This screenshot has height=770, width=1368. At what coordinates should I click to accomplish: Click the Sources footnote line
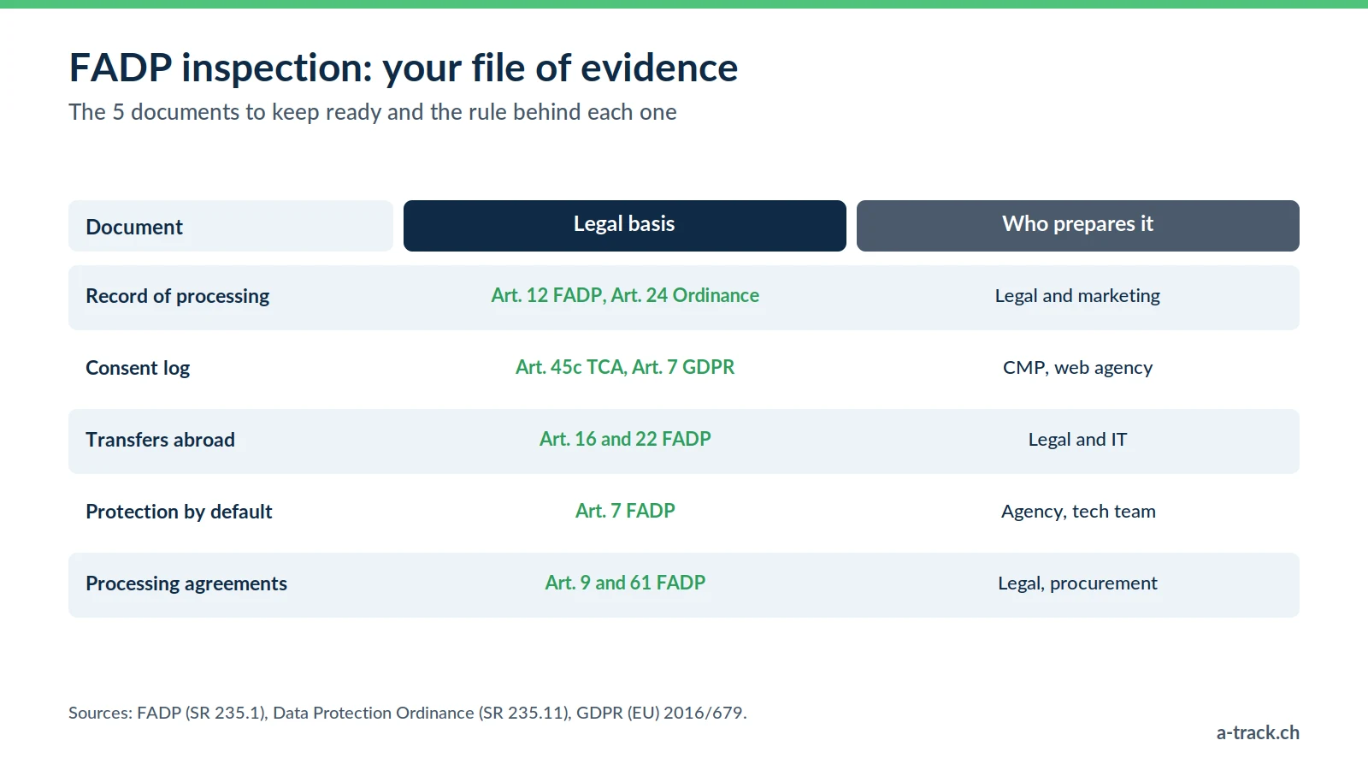tap(408, 713)
